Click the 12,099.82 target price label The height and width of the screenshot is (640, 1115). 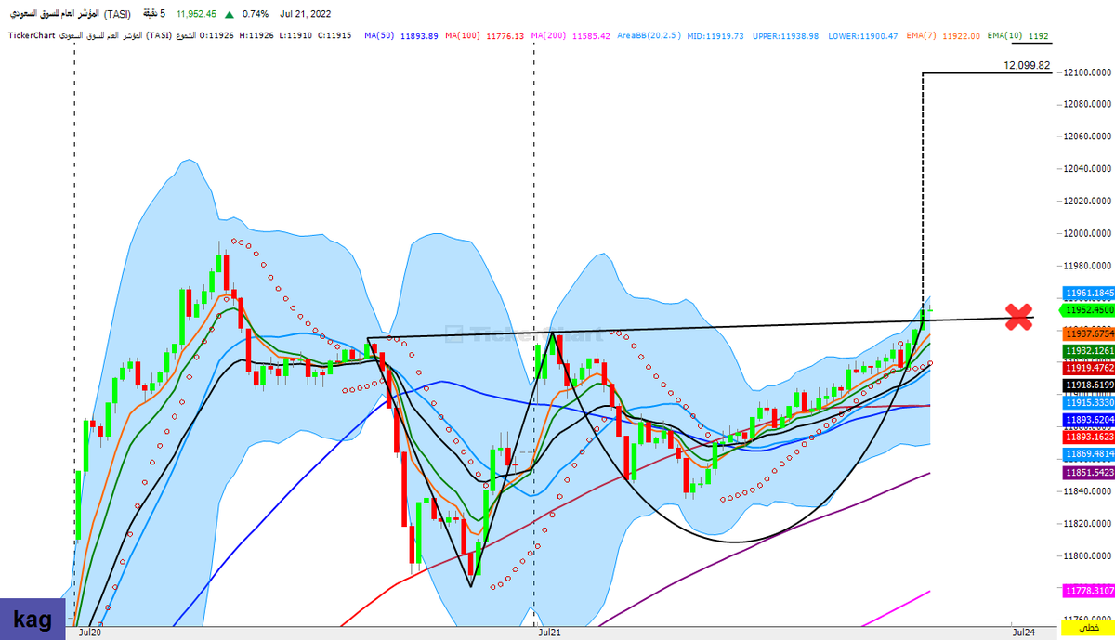[x=1027, y=66]
